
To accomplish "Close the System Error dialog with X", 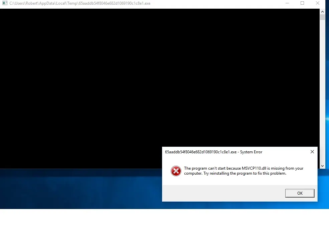I will [312, 152].
